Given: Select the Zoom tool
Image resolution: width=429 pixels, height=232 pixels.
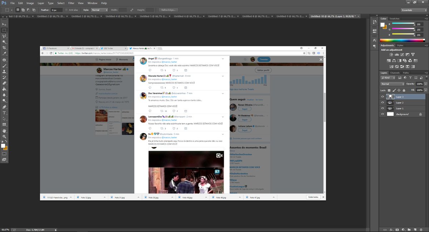Looking at the screenshot, I should [x=4, y=136].
